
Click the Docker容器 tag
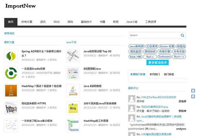coord(167,46)
